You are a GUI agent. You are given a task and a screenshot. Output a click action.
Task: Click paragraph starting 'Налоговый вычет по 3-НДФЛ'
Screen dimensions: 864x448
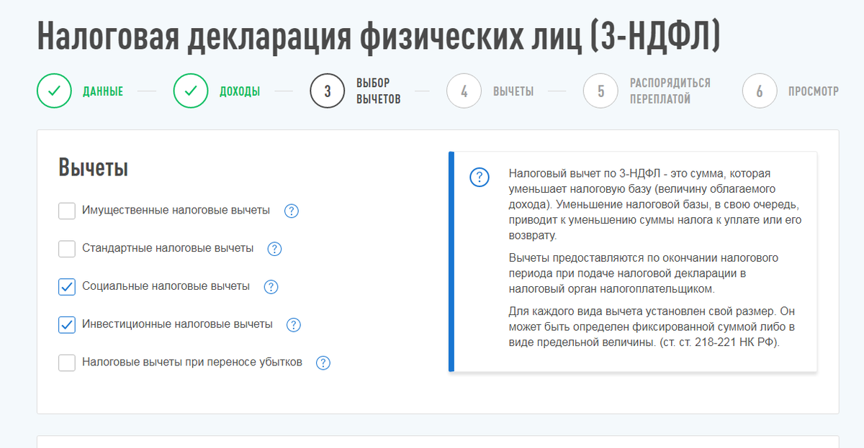click(x=654, y=205)
